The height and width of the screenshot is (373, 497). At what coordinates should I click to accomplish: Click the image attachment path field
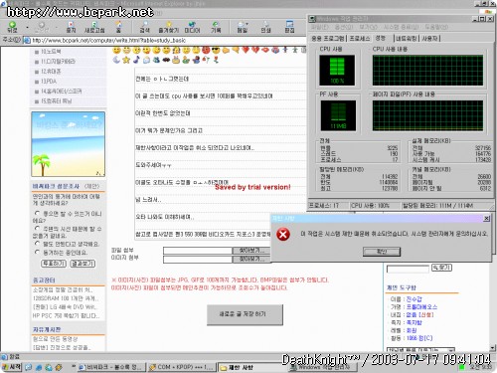[198, 260]
